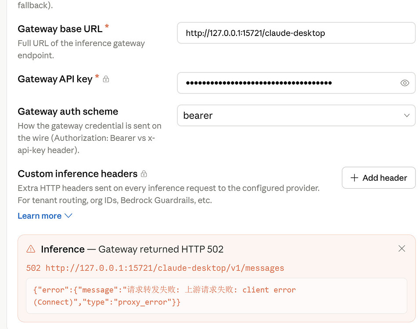Expand the Learn more chevron

68,216
